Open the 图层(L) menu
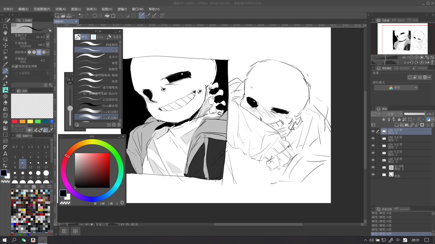This screenshot has width=435, height=244. tap(76, 9)
